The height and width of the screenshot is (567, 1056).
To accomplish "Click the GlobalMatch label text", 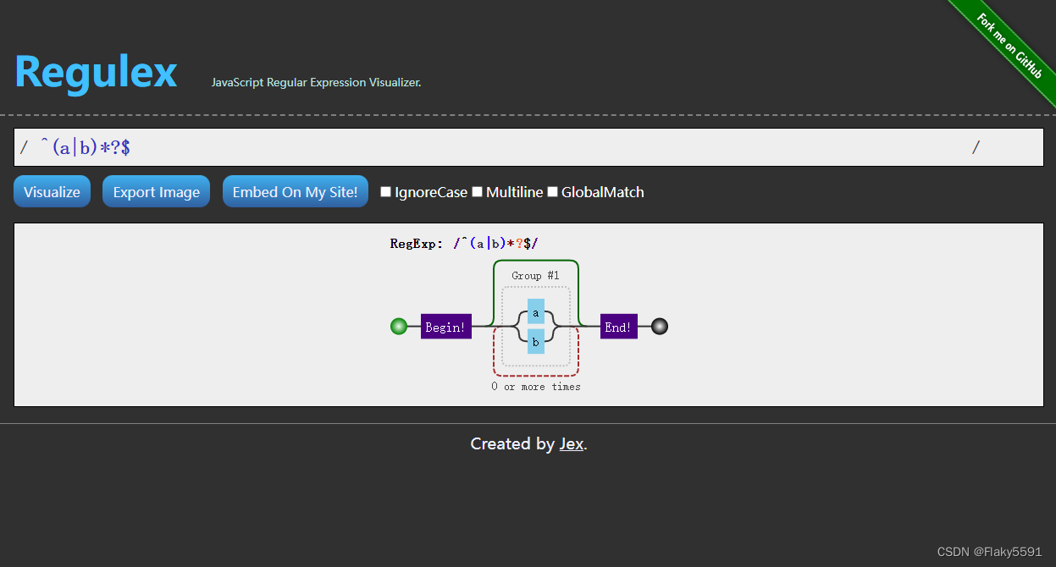I will (603, 192).
